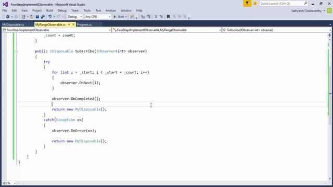Click the Open File folder icon
333x187 pixels.
coord(32,17)
